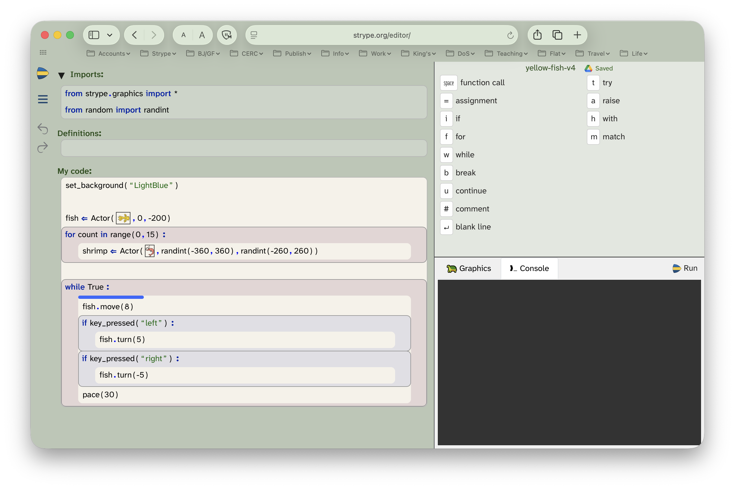Click the undo arrow icon
The image size is (735, 489).
pyautogui.click(x=43, y=128)
